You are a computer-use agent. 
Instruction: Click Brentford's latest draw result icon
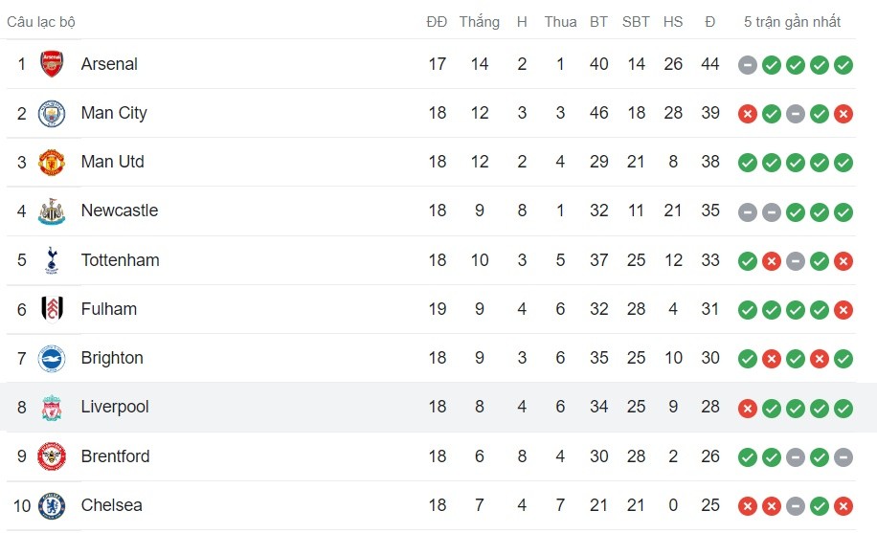click(x=843, y=457)
